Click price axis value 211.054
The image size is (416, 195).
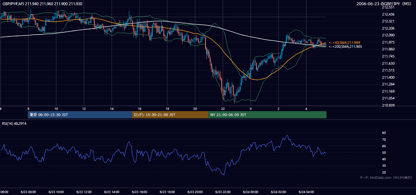[388, 98]
